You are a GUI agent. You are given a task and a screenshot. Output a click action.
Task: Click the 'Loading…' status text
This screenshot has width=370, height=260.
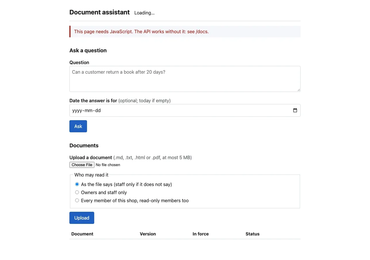(145, 13)
